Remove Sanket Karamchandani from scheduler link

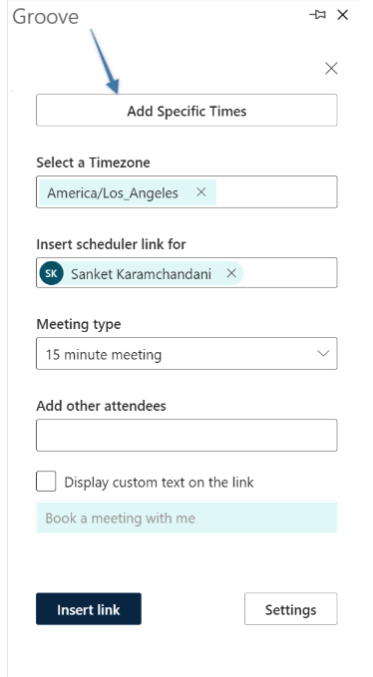point(231,273)
